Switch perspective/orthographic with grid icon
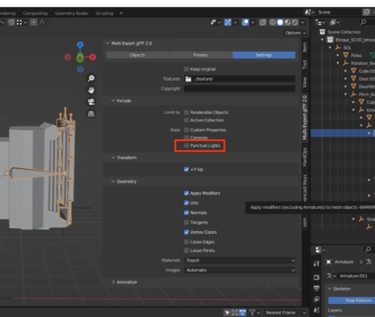This screenshot has width=375, height=317. pos(91,114)
